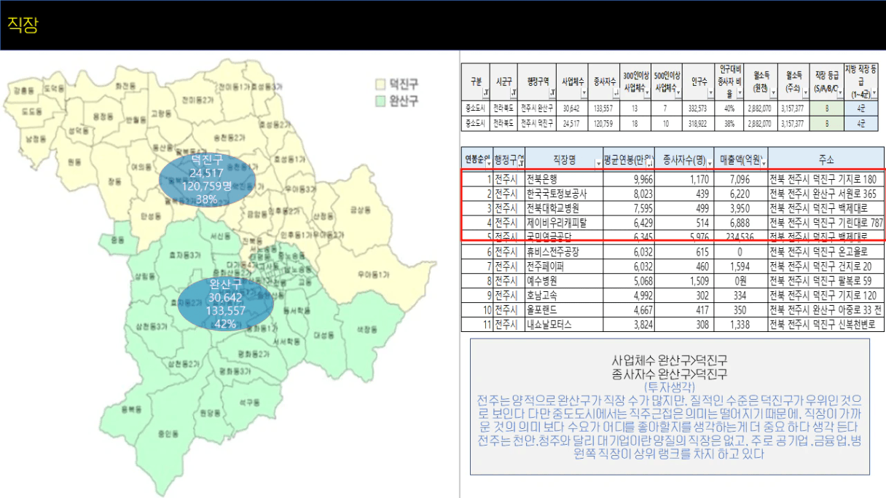Click the (투자생각) heading in note box
This screenshot has height=498, width=886.
(670, 387)
